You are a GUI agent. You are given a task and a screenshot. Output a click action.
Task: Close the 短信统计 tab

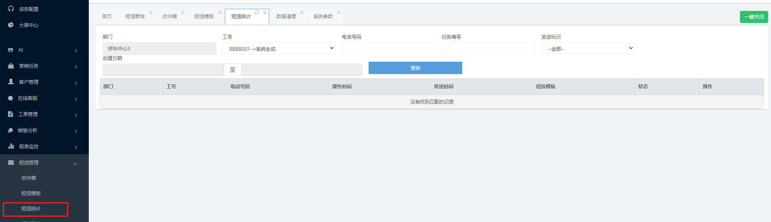265,12
